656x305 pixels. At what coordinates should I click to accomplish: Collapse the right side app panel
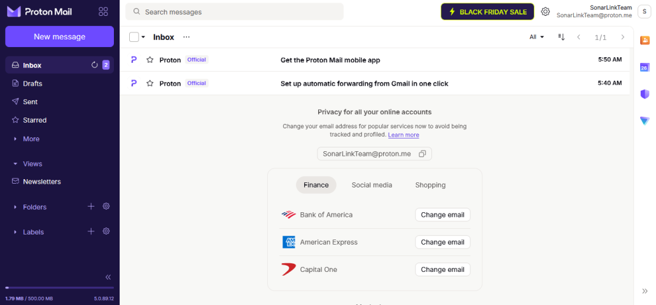(645, 291)
